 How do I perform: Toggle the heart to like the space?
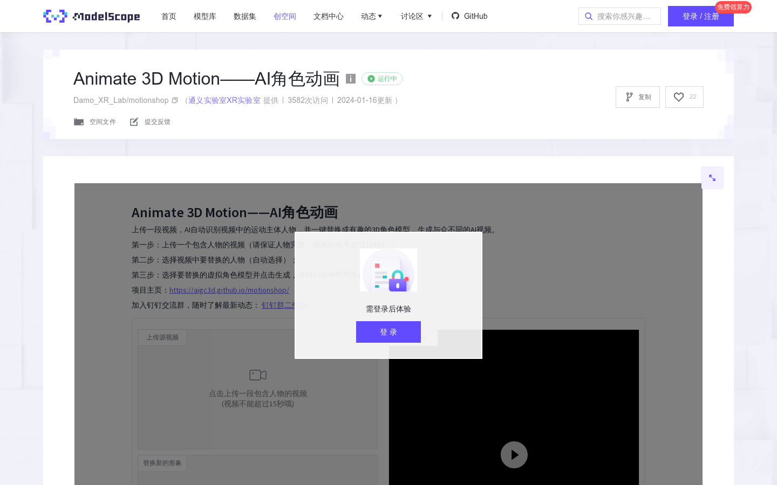pos(679,97)
